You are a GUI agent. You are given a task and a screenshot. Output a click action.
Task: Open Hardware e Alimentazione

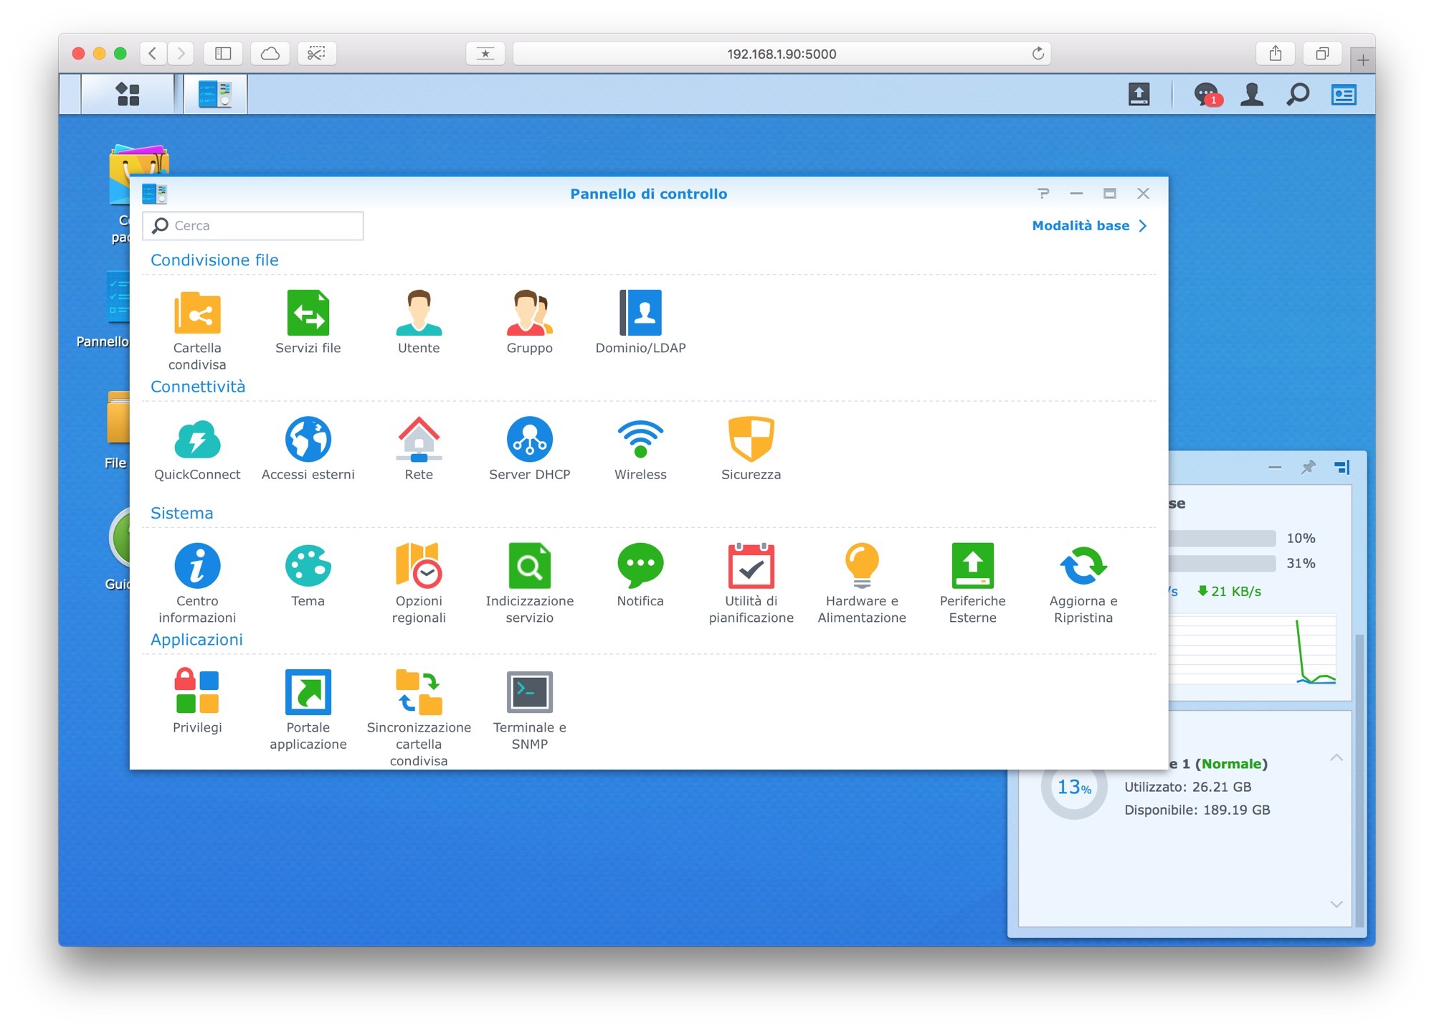pyautogui.click(x=862, y=583)
